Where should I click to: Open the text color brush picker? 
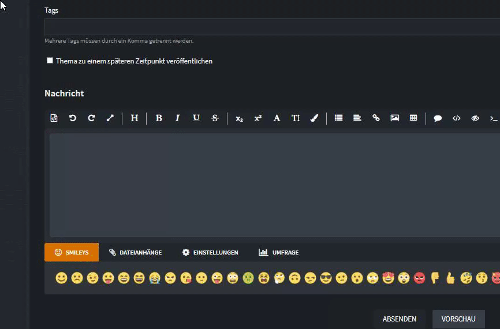pos(314,118)
